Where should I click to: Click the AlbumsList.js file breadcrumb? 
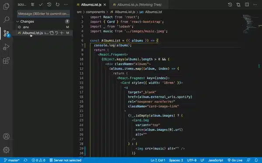[x=123, y=12]
